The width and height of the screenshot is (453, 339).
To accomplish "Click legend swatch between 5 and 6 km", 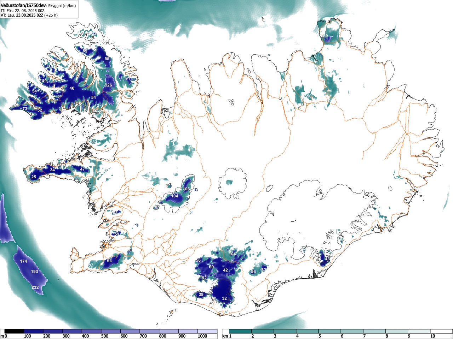I will click(x=329, y=331).
